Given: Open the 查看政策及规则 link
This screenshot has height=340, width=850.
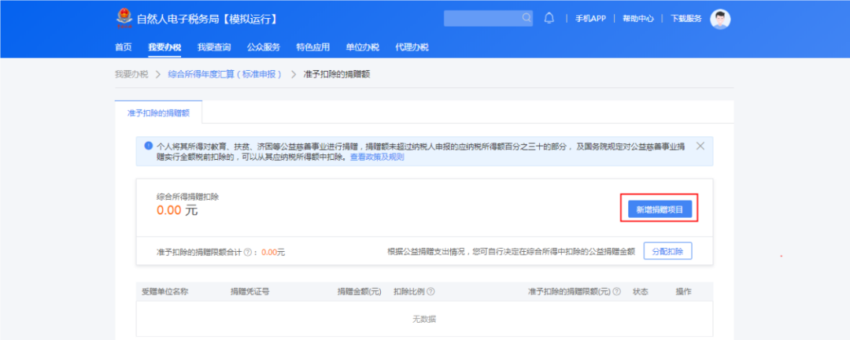Looking at the screenshot, I should [376, 157].
